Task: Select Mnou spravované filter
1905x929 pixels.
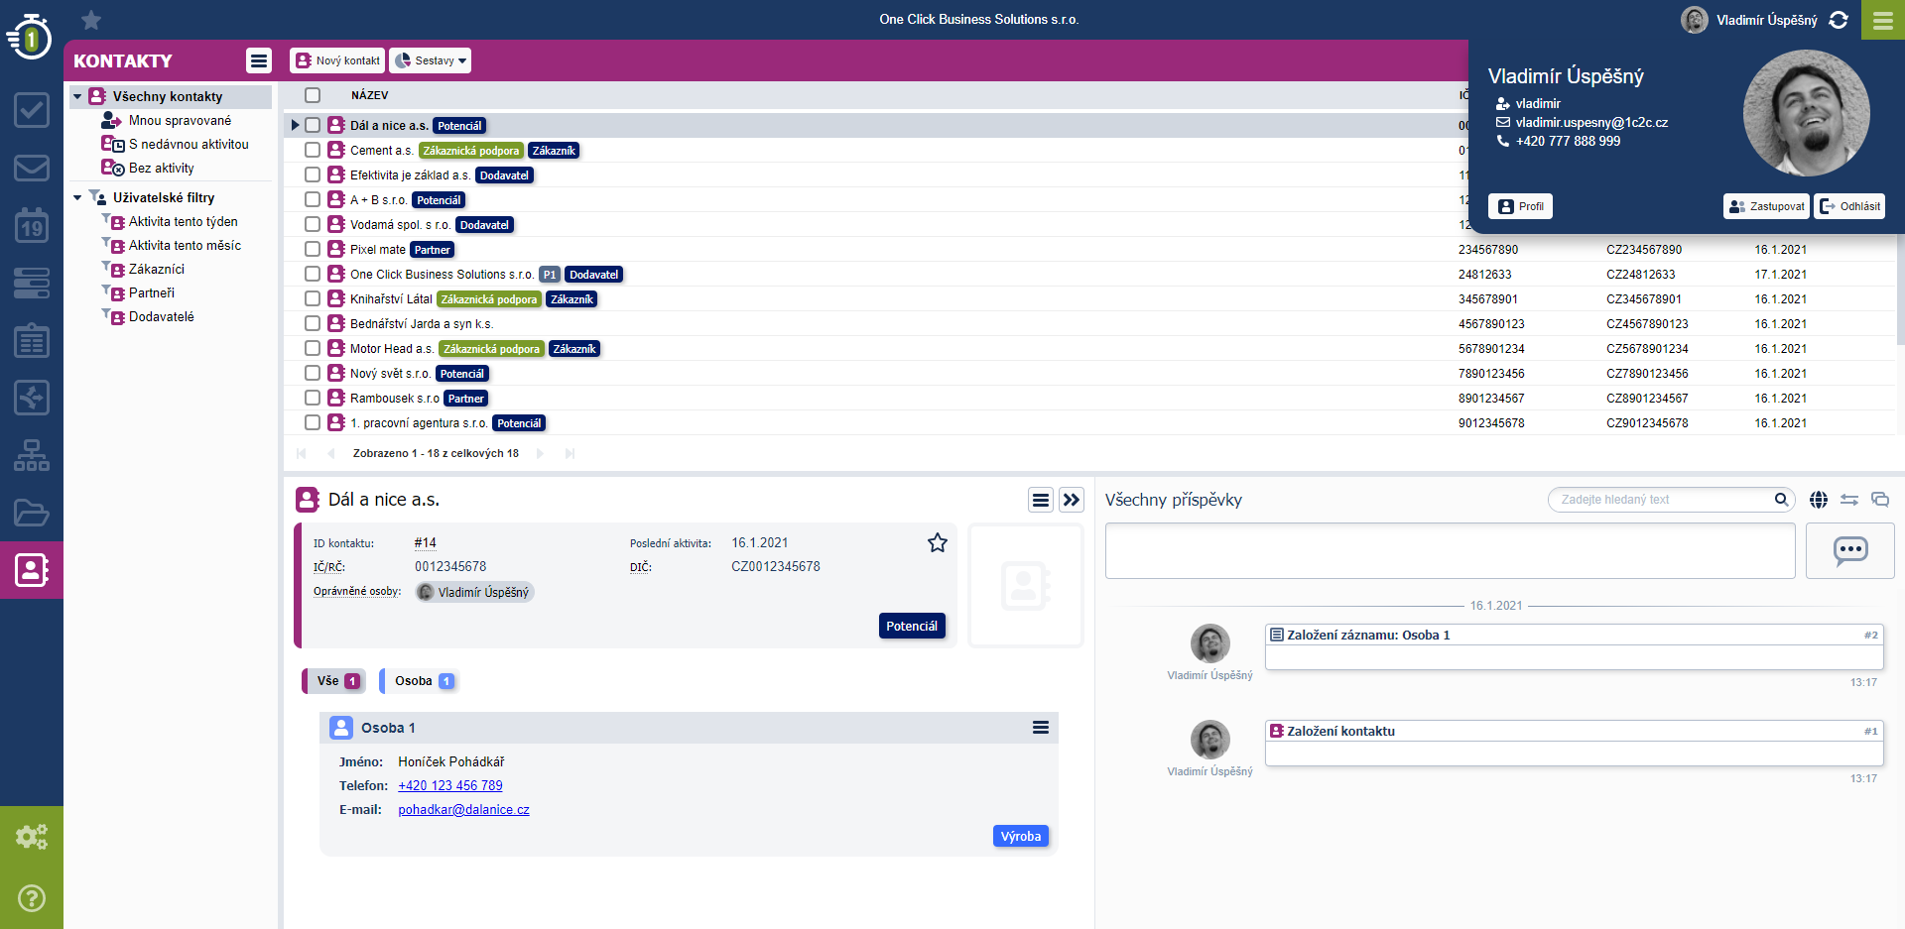Action: click(180, 120)
